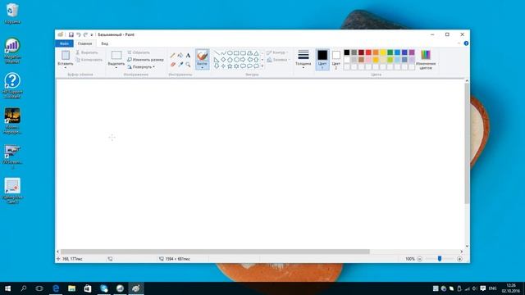Open Paint help via blue question mark
The width and height of the screenshot is (525, 295).
(466, 43)
